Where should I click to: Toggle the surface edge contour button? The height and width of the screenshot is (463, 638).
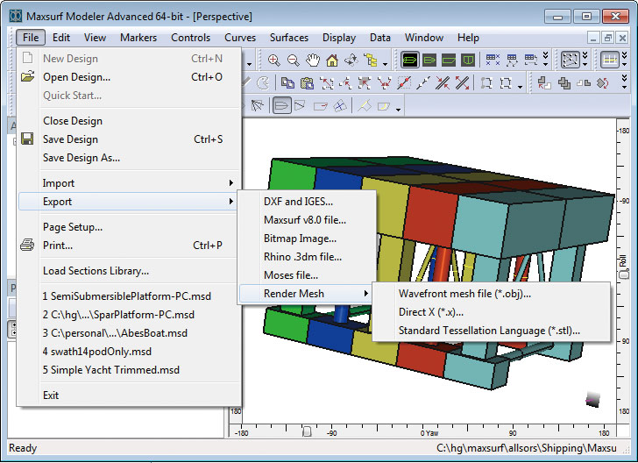(320, 106)
